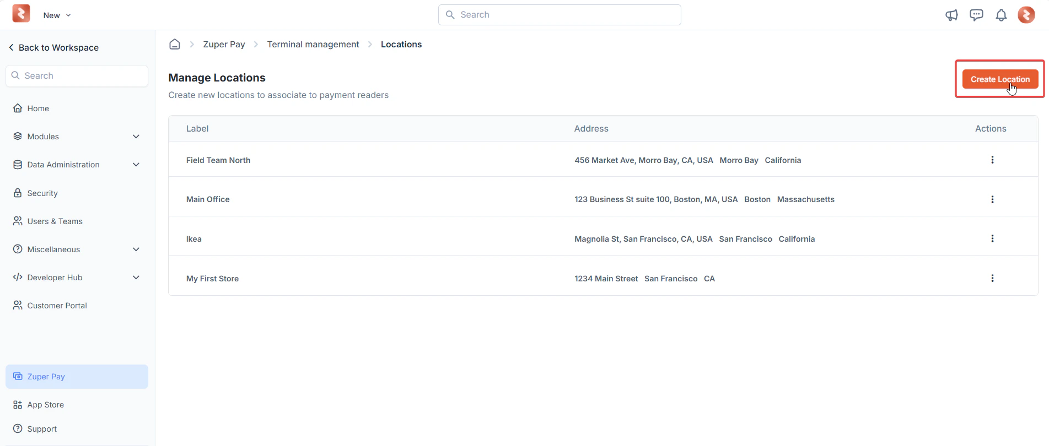Click the Massachusetts state text

(x=806, y=199)
